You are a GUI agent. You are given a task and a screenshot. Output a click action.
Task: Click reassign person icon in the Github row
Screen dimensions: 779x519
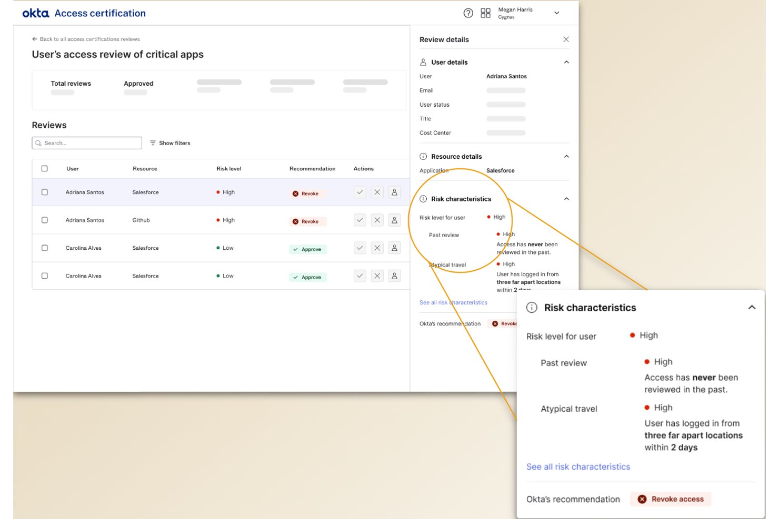click(394, 220)
